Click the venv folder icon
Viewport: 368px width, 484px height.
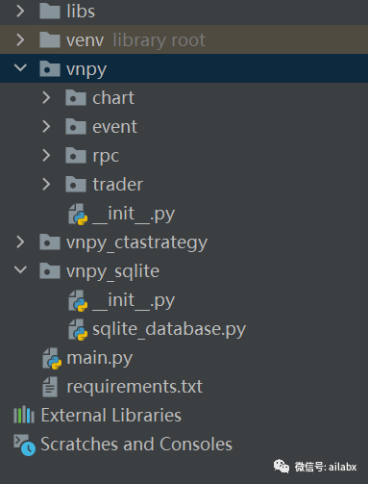click(50, 39)
